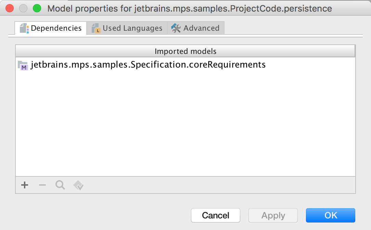
Task: Click the Apply button
Action: [273, 215]
